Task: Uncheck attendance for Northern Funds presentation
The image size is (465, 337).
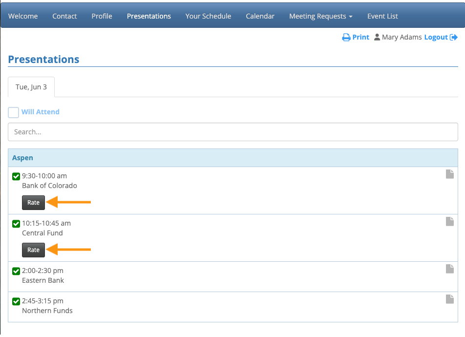Action: click(x=16, y=301)
